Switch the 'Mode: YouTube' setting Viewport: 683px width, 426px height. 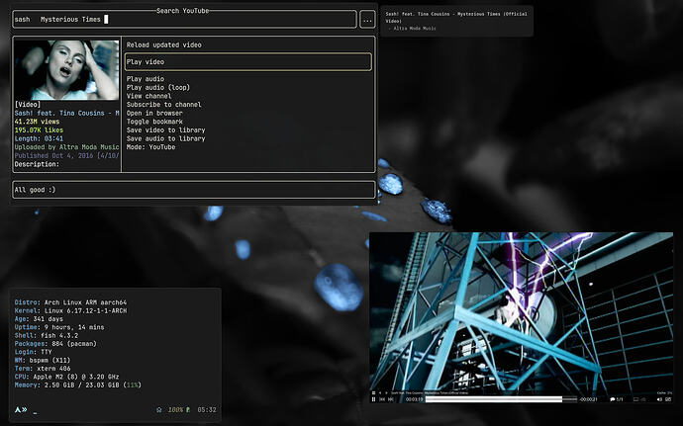pyautogui.click(x=150, y=147)
